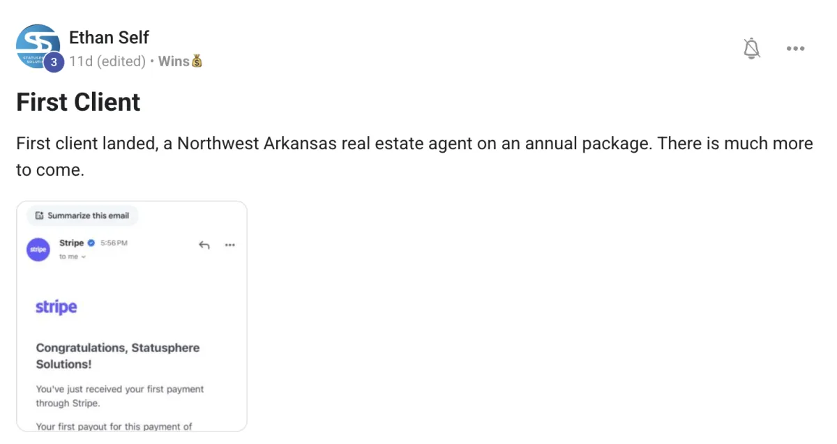
Task: Click the reply arrow in the email
Action: click(x=204, y=245)
